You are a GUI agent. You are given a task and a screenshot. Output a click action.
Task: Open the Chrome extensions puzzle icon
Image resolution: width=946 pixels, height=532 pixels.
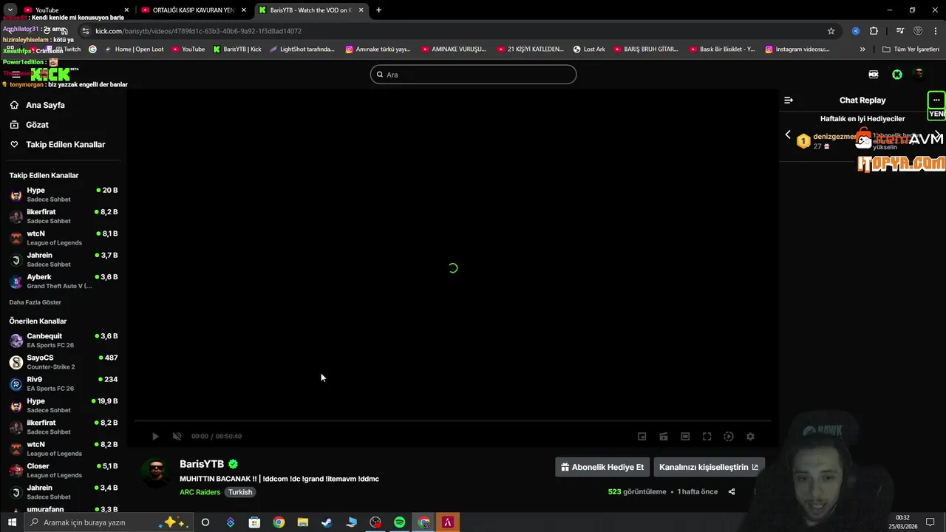tap(874, 31)
